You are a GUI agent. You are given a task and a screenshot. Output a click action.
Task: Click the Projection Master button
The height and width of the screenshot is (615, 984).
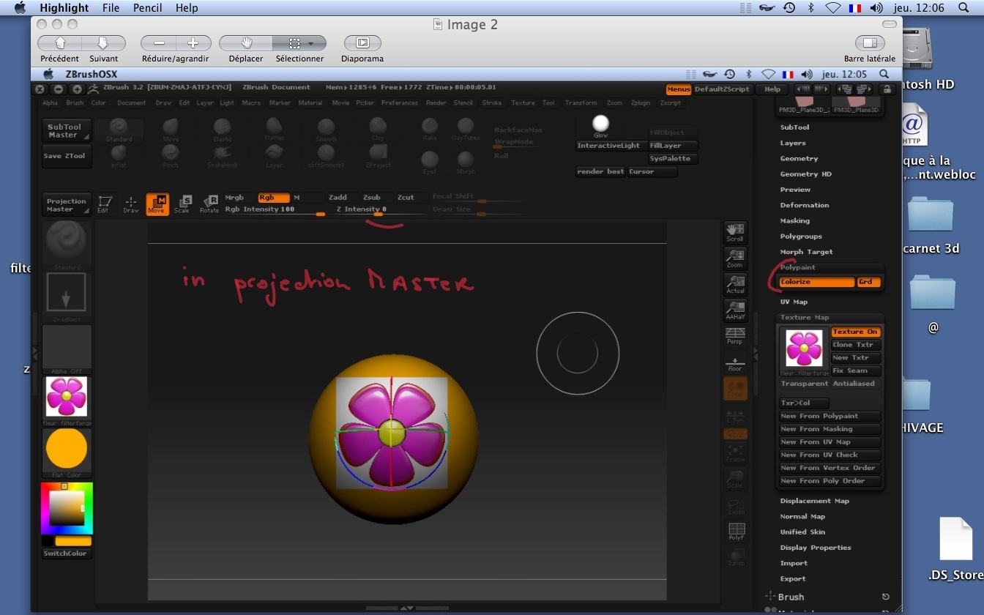click(x=67, y=206)
